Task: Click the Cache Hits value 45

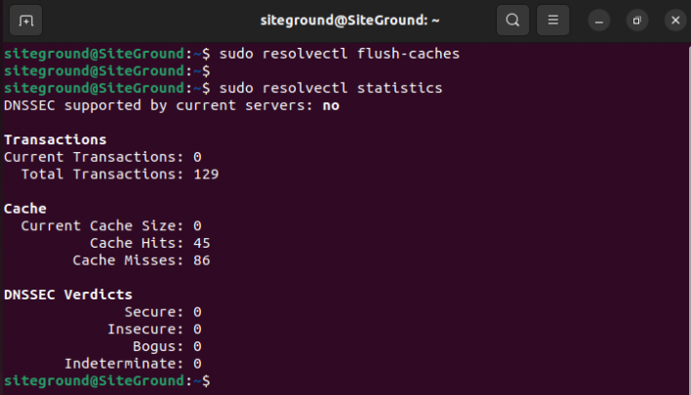Action: coord(202,243)
